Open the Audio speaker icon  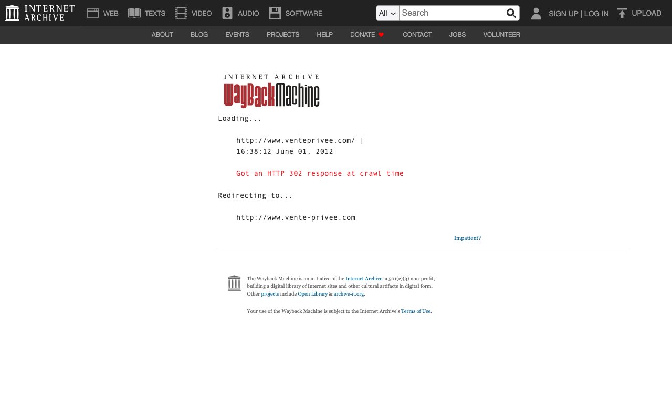pos(227,13)
